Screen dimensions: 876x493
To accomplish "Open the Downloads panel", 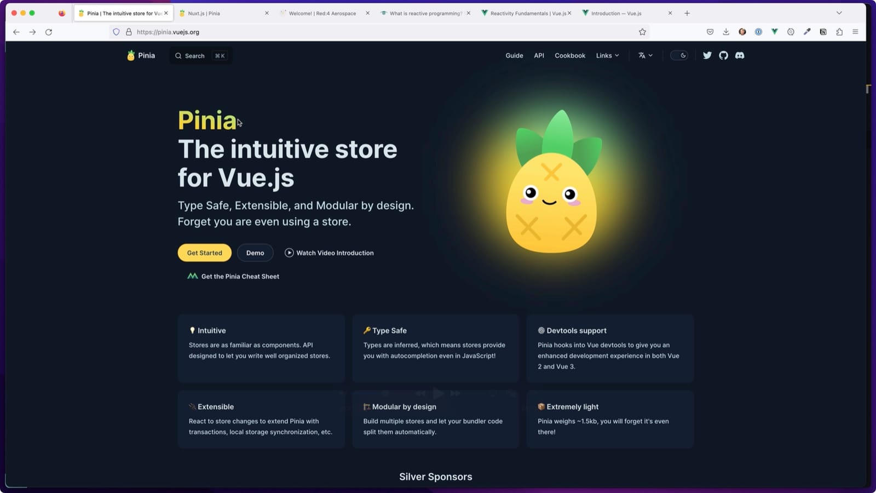I will tap(726, 32).
